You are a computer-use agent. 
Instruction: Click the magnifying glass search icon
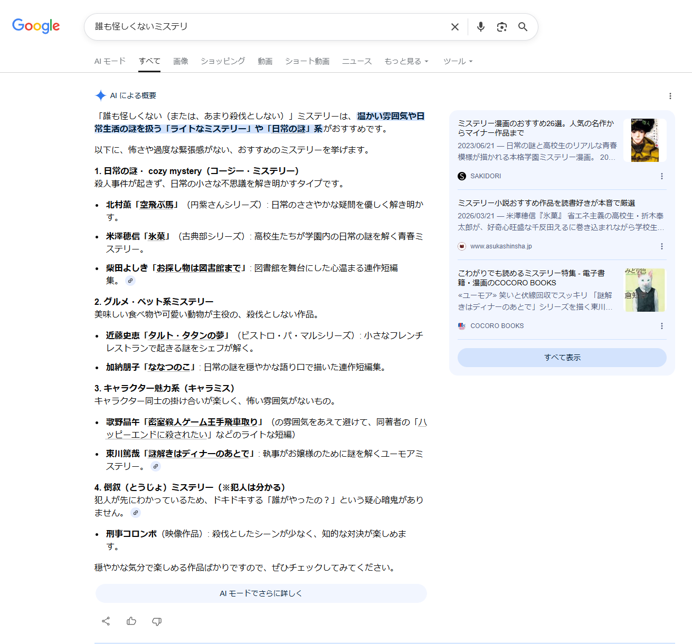coord(523,27)
